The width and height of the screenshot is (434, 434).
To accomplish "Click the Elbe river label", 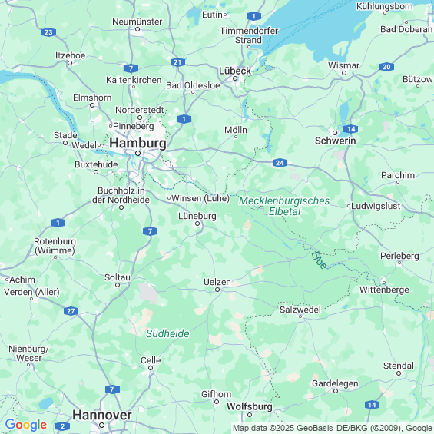I will (x=319, y=260).
